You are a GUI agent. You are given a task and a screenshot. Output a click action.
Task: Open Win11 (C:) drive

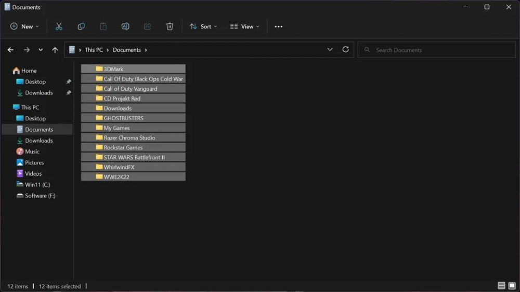coord(37,185)
